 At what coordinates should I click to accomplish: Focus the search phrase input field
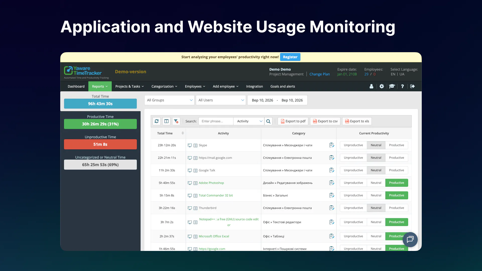tap(216, 121)
